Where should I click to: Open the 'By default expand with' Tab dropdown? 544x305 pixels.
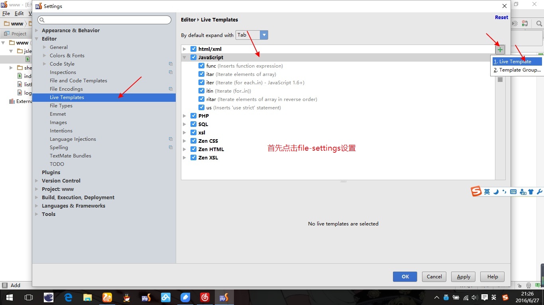[x=252, y=35]
